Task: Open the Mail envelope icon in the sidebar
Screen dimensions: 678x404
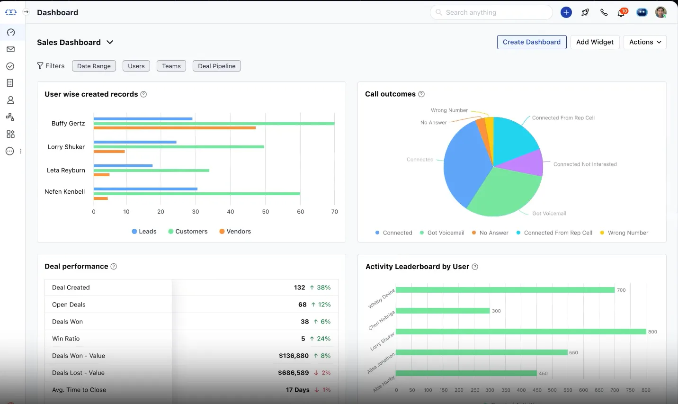Action: 10,49
